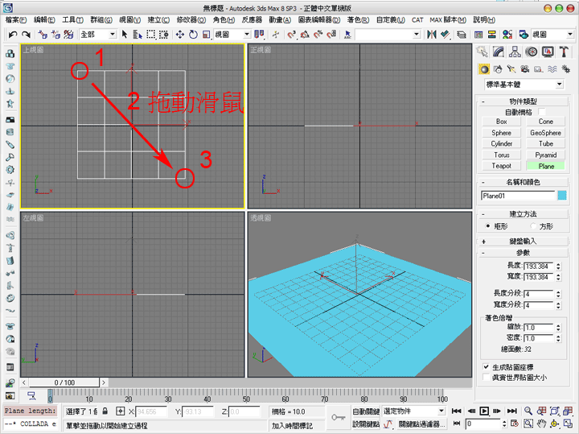Image resolution: width=579 pixels, height=434 pixels.
Task: Click the Pyramid primitive button
Action: pyautogui.click(x=546, y=155)
